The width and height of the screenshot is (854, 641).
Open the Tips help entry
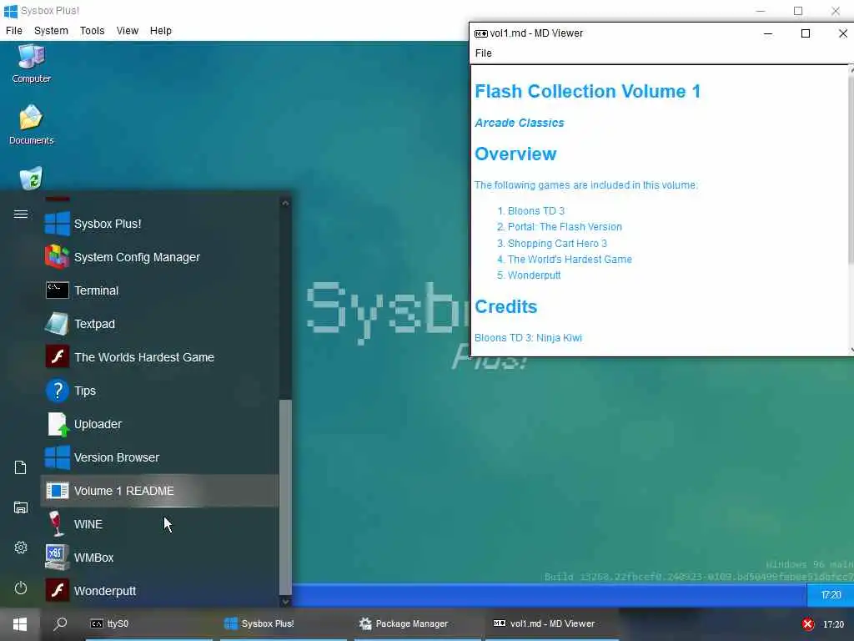159,391
